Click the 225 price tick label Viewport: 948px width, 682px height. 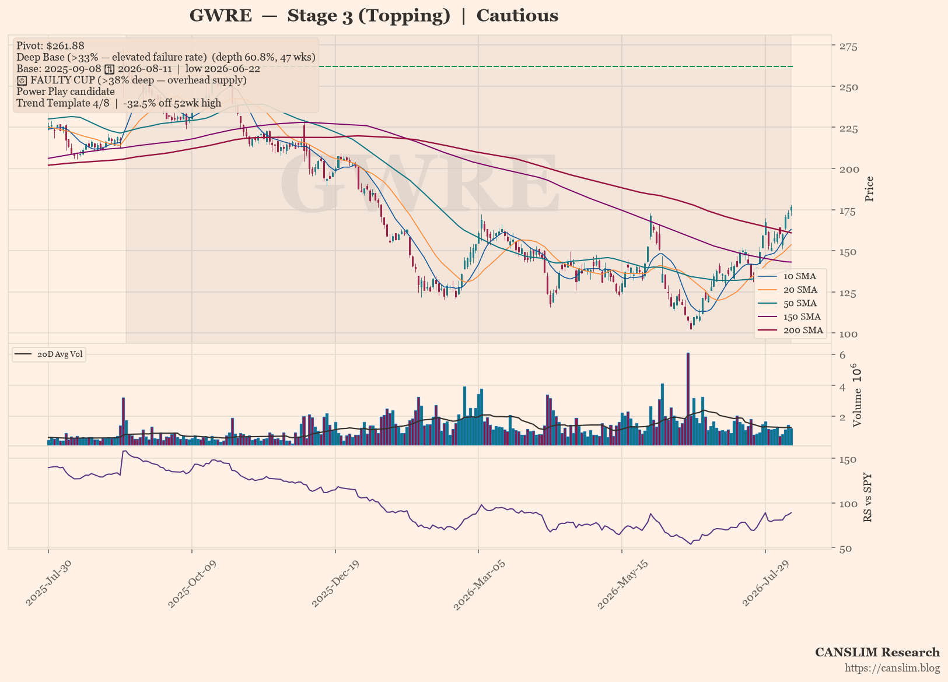(x=848, y=129)
